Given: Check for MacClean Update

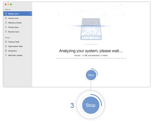Looking at the screenshot, I should click(18, 55).
